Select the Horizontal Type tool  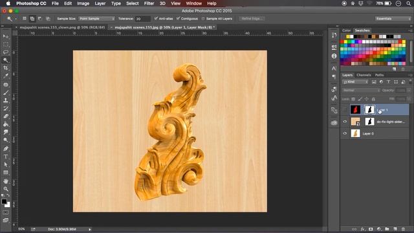coord(6,157)
